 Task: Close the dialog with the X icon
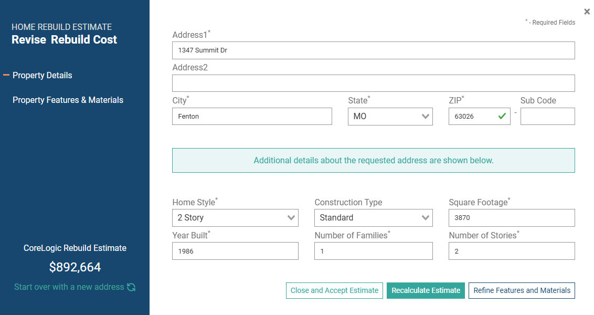pos(587,12)
